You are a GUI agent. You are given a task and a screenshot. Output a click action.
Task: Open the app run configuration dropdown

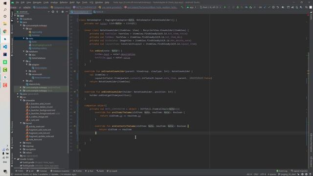pyautogui.click(x=191, y=7)
